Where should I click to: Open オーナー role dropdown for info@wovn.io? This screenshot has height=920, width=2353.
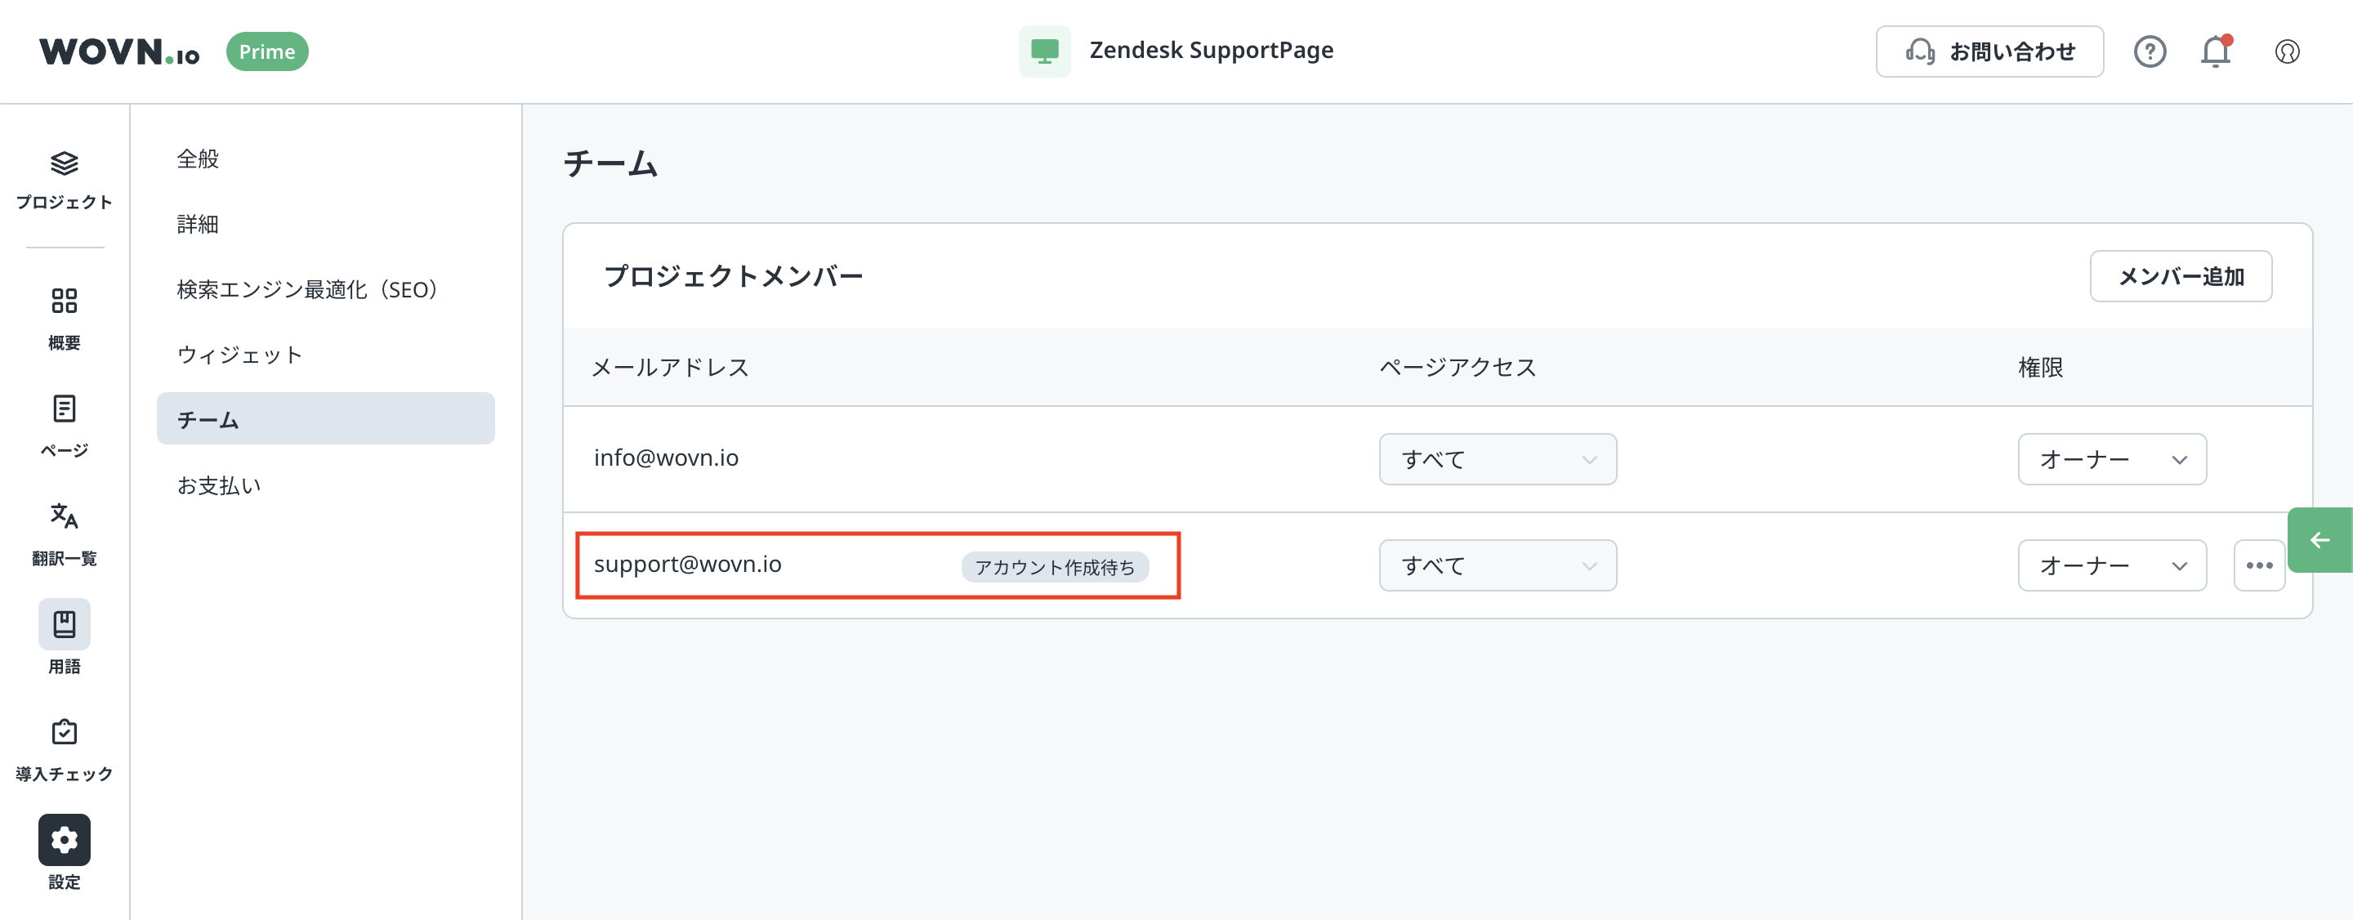[2112, 458]
